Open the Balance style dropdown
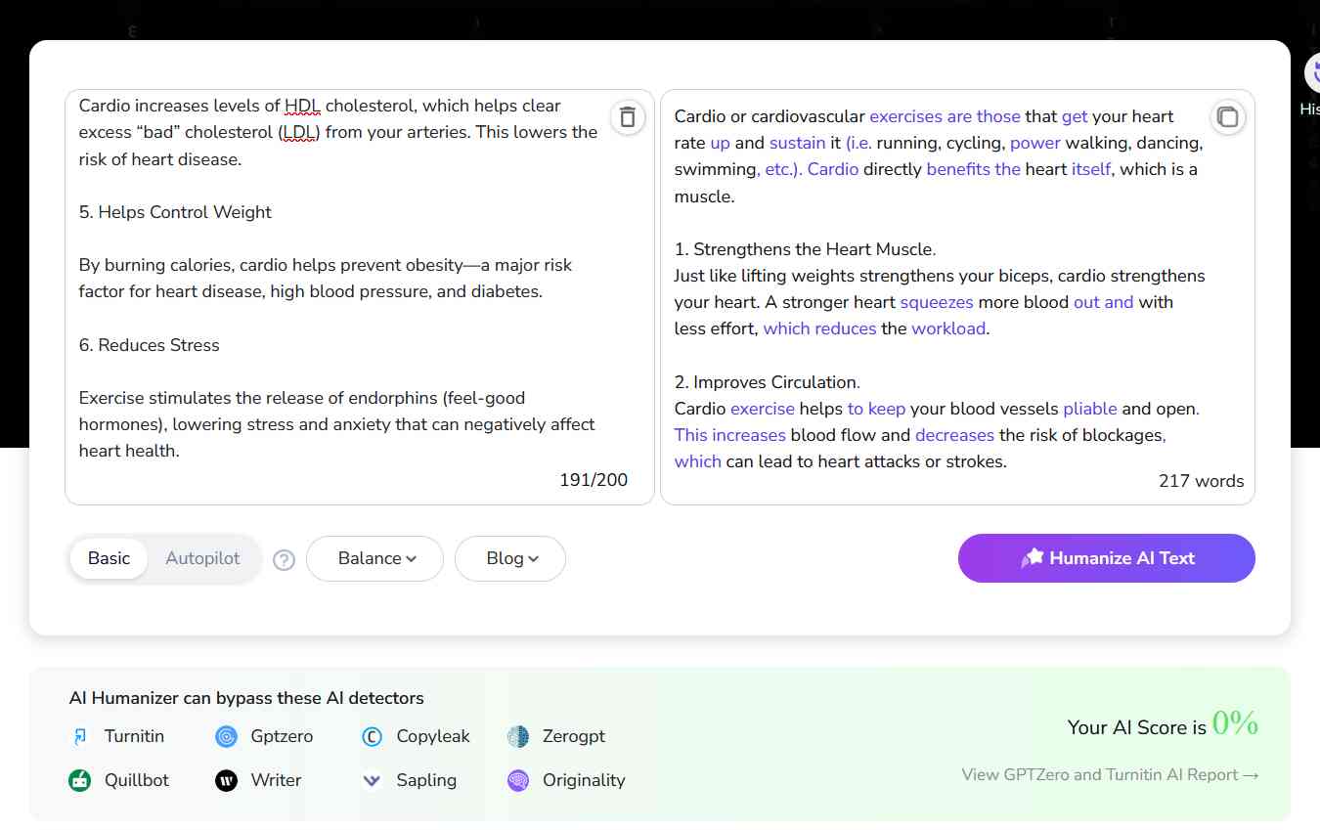Screen dimensions: 1320x830 374,558
